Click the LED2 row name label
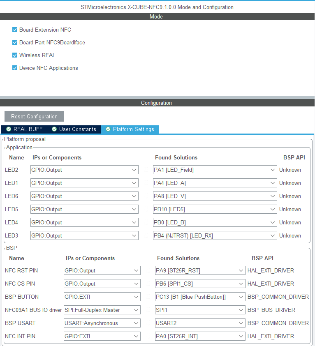 pos(12,170)
